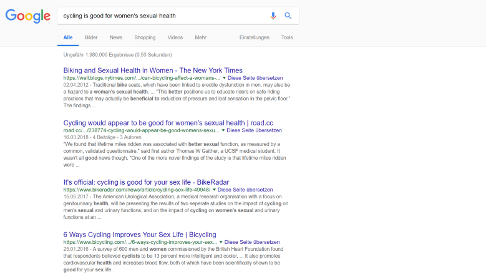The width and height of the screenshot is (486, 277).
Task: Translate the Bicycling result page
Action: pos(252,242)
